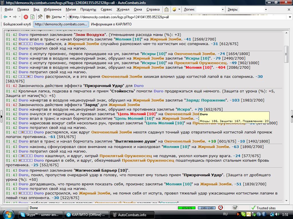Open the Окна menu
The width and height of the screenshot is (293, 219).
pos(138,9)
